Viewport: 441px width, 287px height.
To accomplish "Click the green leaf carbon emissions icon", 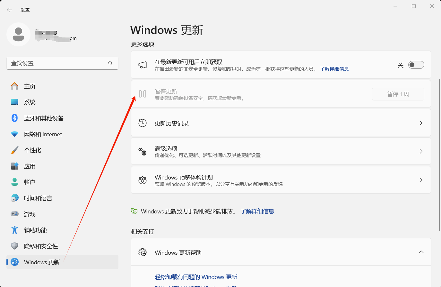I will (134, 211).
